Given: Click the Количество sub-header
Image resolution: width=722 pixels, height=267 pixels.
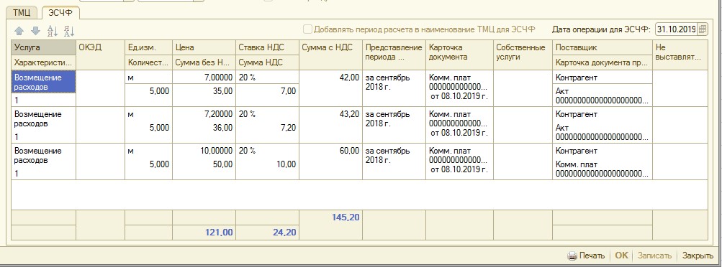Looking at the screenshot, I should pos(148,62).
